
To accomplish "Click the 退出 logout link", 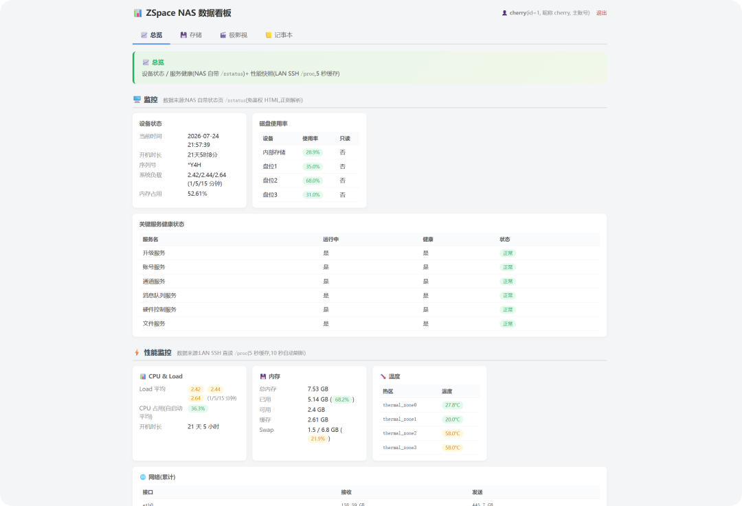I will point(601,13).
